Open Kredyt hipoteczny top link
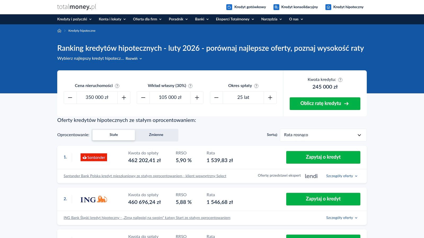This screenshot has width=424, height=238. [348, 7]
